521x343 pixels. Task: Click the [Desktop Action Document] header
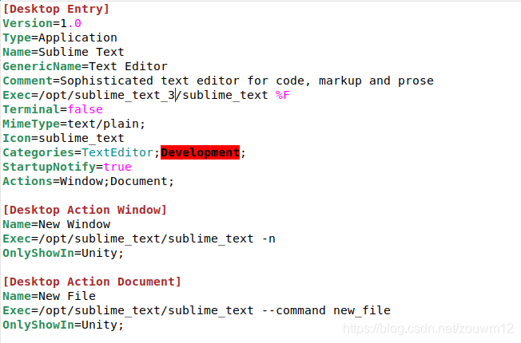92,282
